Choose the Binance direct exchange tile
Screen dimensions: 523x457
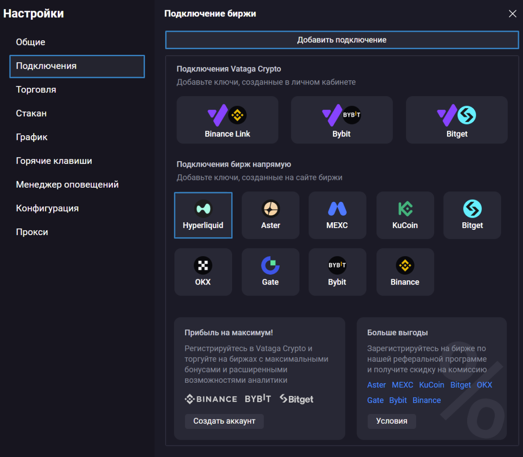(405, 272)
